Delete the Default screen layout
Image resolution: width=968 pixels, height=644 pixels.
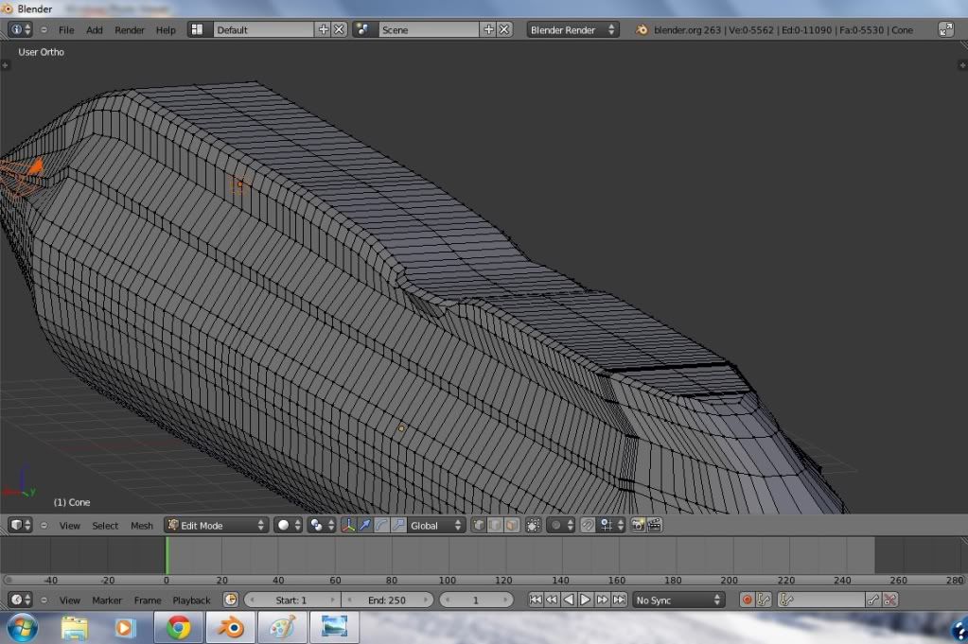339,29
